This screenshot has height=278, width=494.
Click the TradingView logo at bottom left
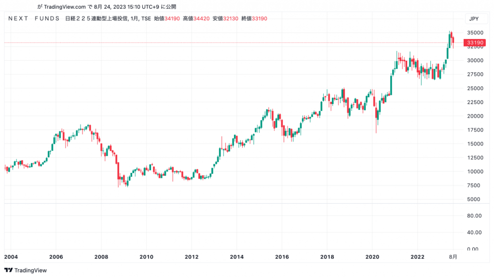point(26,270)
